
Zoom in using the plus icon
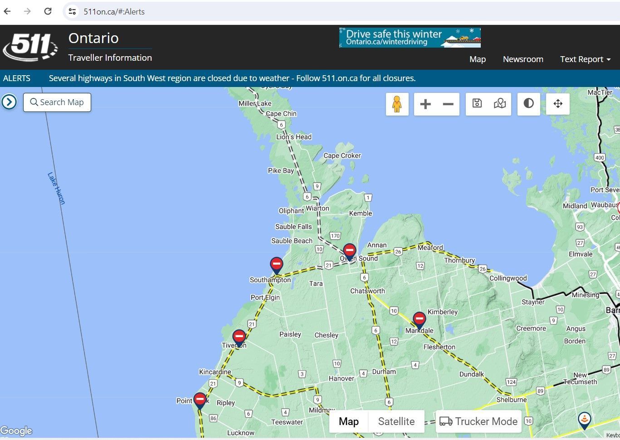(x=425, y=104)
